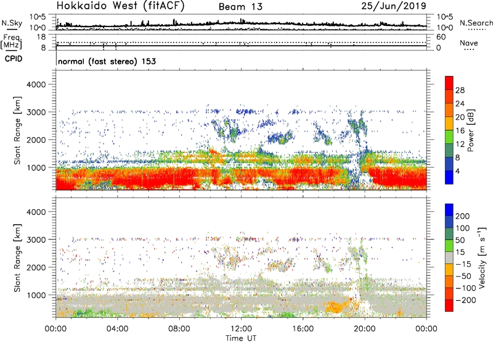
Task: Click the '-200' Velocity color bar label
Action: 466,300
